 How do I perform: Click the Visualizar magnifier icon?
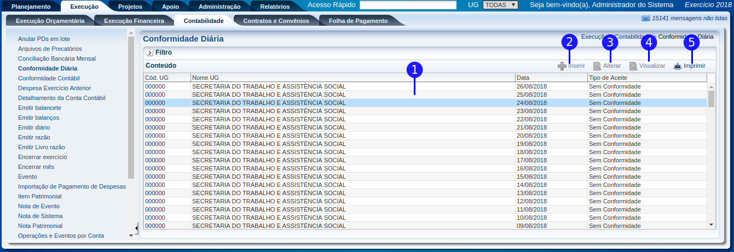(633, 66)
